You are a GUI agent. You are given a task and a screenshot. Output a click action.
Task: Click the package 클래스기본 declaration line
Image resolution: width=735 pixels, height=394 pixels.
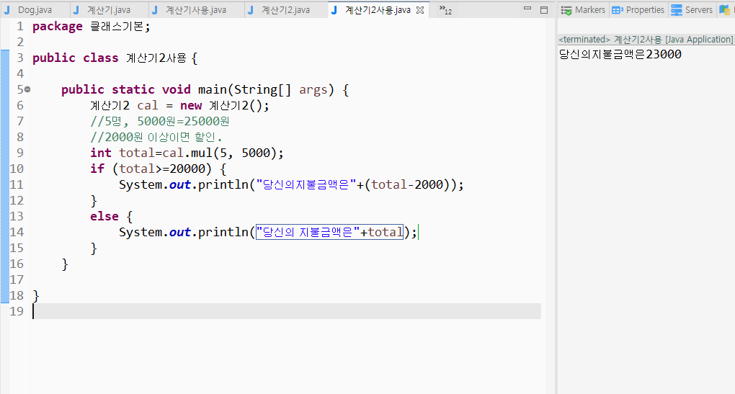92,27
